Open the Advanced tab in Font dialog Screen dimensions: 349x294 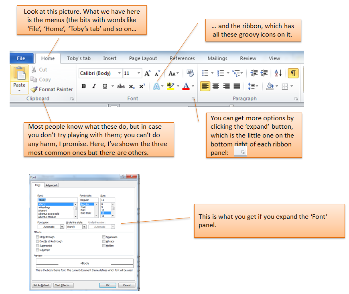click(52, 185)
